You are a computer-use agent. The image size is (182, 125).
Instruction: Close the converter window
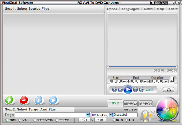point(179,3)
